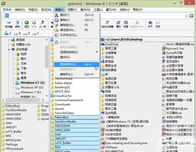Select Windows XP (D:) in folder tree
The image size is (196, 152).
(x=31, y=87)
